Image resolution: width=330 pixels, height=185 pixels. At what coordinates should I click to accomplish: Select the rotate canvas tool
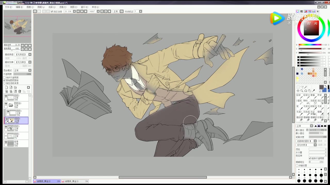tap(306, 91)
